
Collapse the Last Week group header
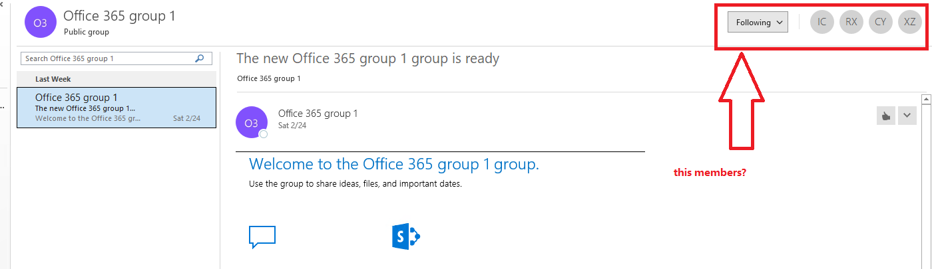coord(116,78)
